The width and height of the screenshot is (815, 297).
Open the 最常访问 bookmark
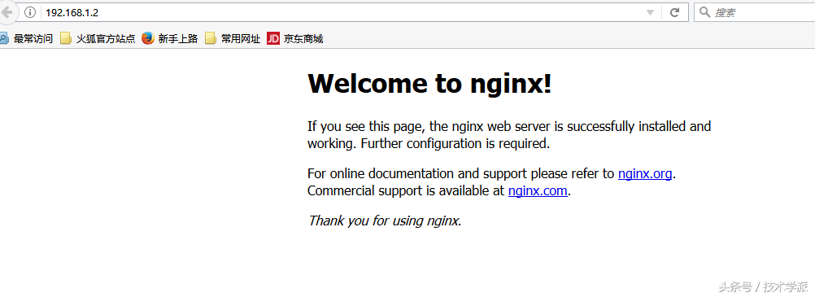point(27,38)
